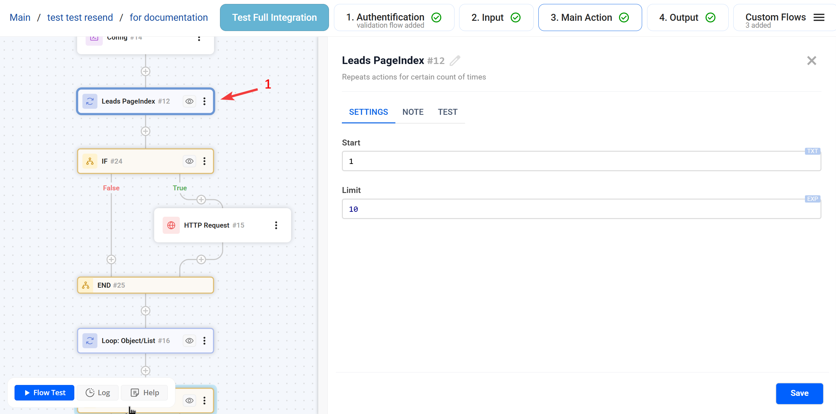Viewport: 836px width, 414px height.
Task: Click the Log clock icon
Action: coord(90,393)
